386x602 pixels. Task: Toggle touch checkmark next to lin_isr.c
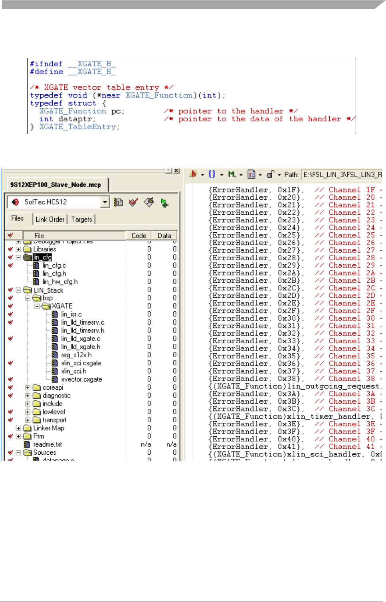10,314
